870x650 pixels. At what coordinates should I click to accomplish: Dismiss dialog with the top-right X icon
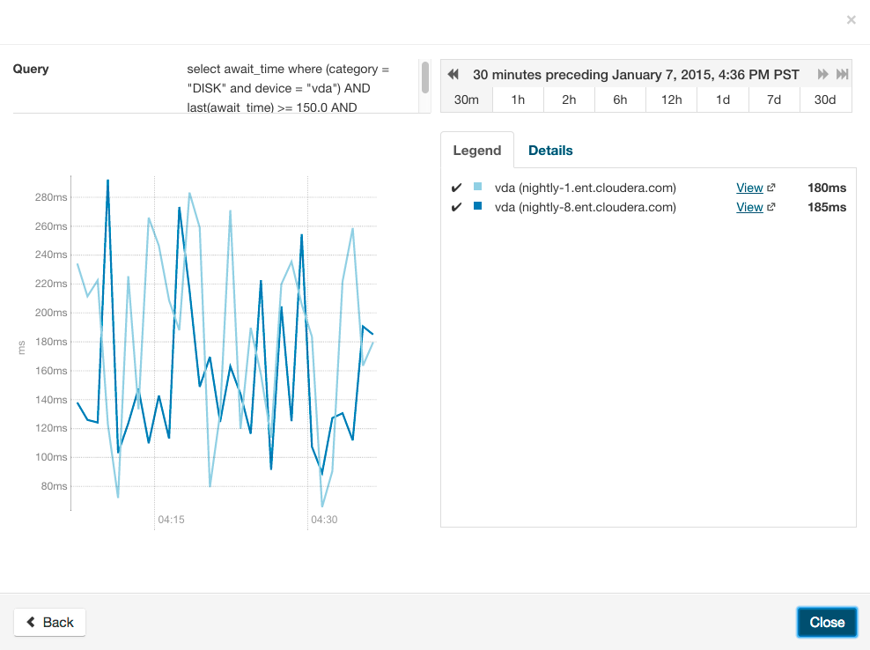pos(851,19)
